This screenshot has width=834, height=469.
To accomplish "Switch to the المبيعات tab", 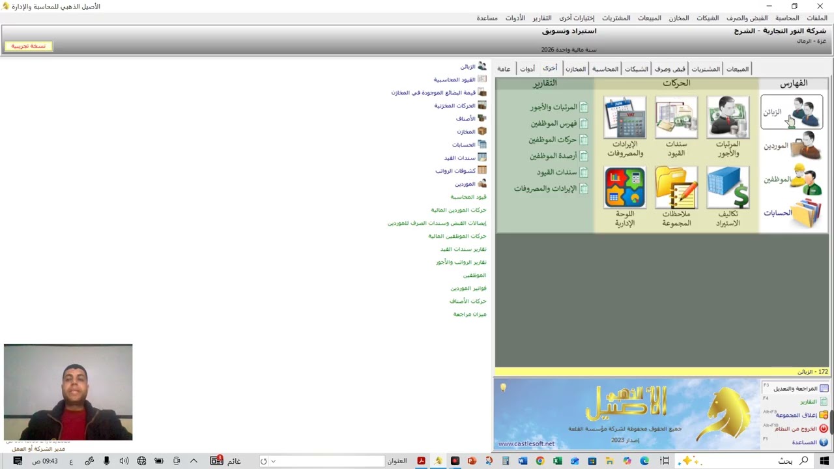I will click(738, 69).
